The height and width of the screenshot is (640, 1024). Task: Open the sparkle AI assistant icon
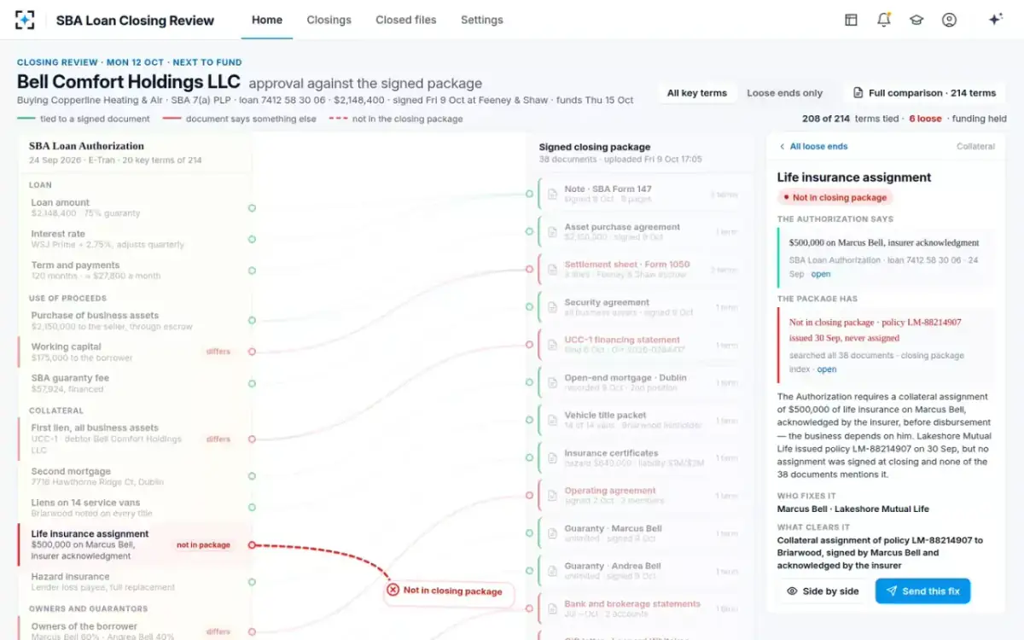click(x=995, y=20)
